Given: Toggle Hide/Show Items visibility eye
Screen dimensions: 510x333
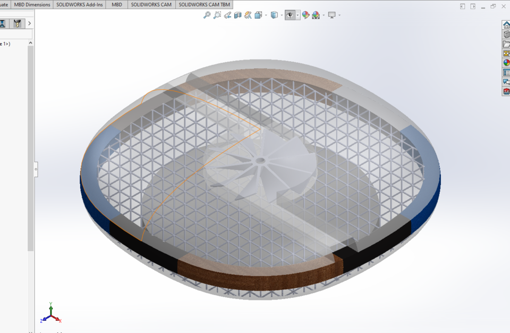Looking at the screenshot, I should tap(290, 15).
